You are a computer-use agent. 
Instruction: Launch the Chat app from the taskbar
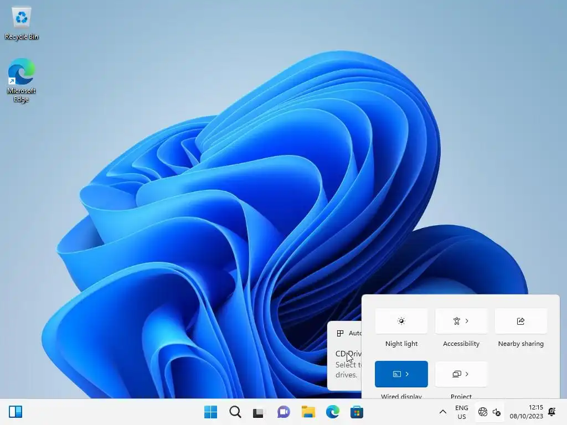pos(283,412)
